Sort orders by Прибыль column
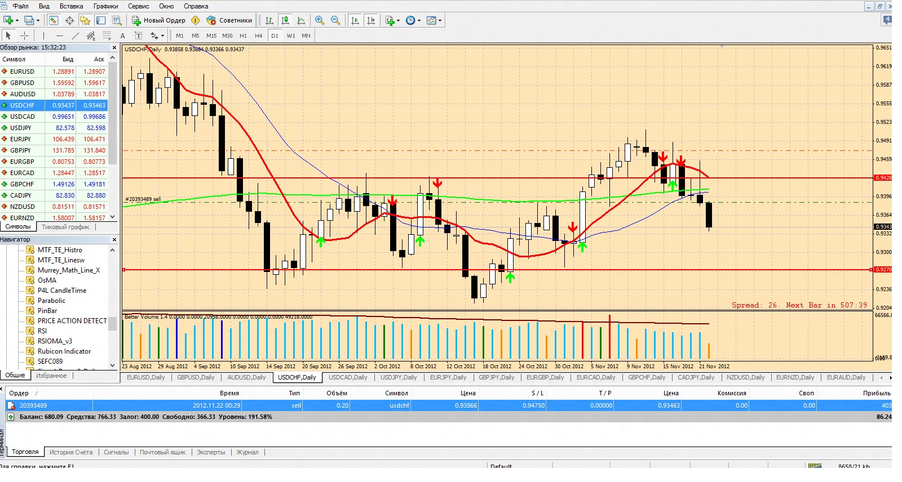This screenshot has width=902, height=482. [876, 393]
